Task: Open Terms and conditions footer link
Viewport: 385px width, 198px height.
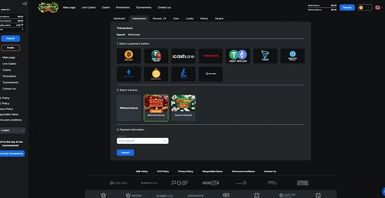Action: [x=243, y=171]
